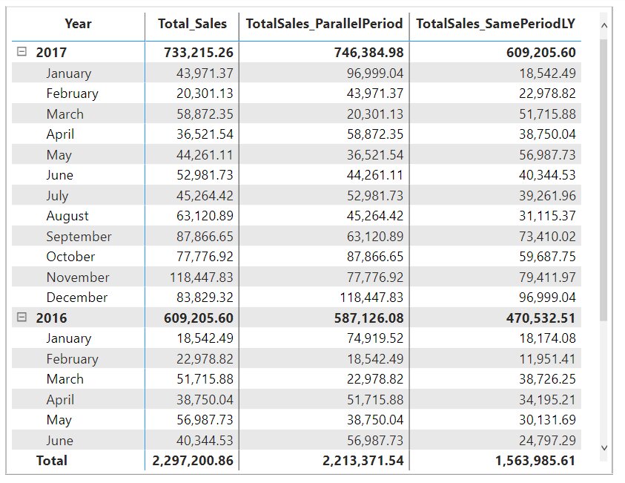The width and height of the screenshot is (625, 483).
Task: Sort by the Total_Sales column header
Action: tap(192, 24)
